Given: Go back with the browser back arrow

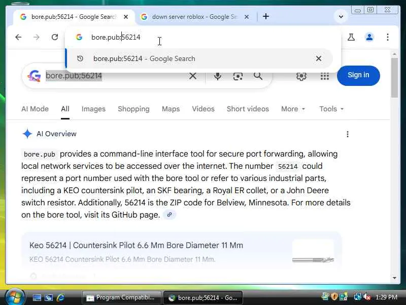Looking at the screenshot, I should pos(18,37).
